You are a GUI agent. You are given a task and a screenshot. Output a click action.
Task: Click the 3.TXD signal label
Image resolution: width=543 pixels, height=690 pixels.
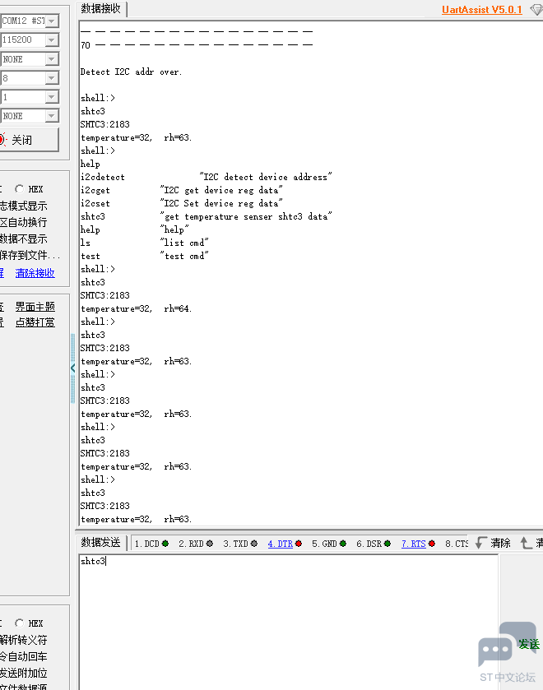tap(235, 544)
